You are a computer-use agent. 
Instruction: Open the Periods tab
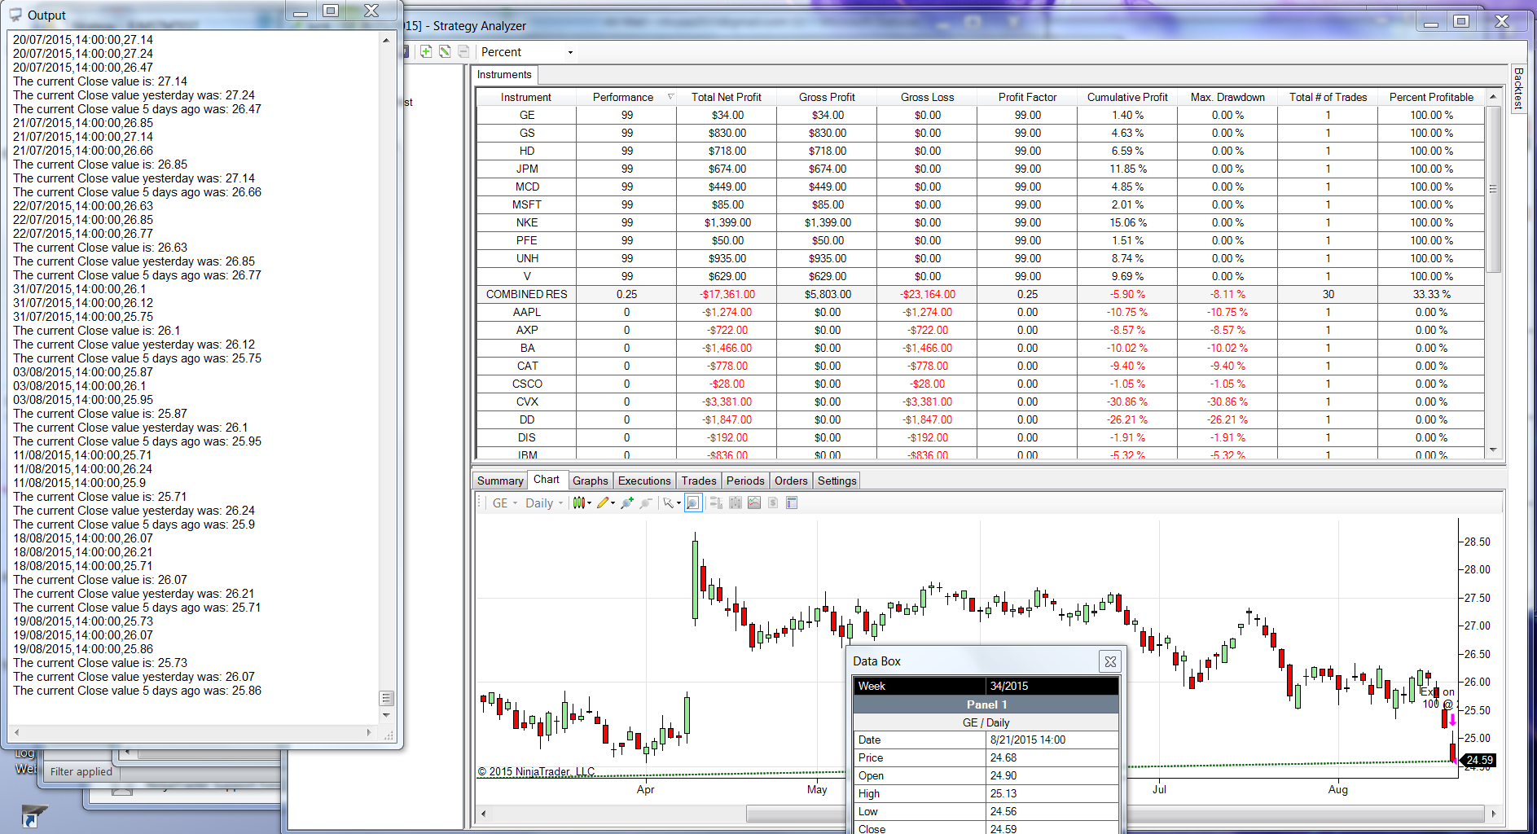tap(745, 481)
